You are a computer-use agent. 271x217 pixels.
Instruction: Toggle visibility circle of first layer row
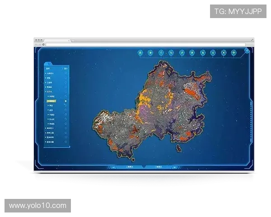click(66, 73)
